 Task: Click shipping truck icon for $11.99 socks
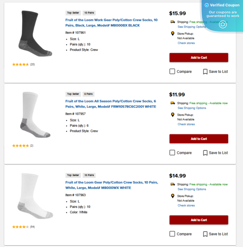pyautogui.click(x=173, y=103)
